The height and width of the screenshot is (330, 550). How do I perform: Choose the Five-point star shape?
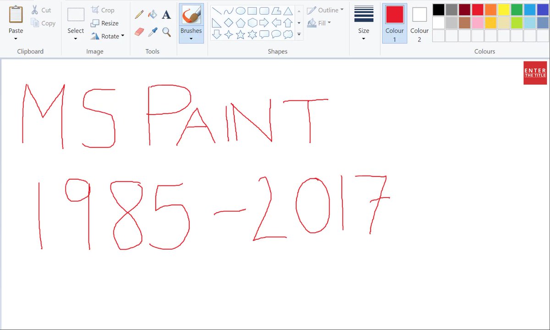241,34
